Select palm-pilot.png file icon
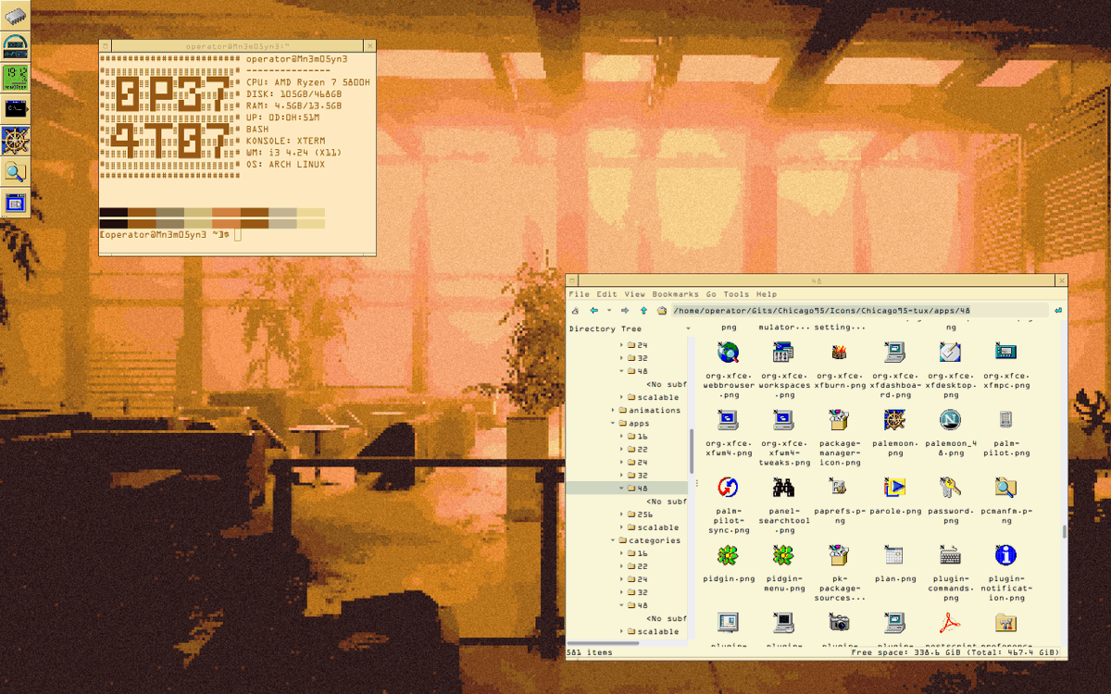The height and width of the screenshot is (694, 1111). click(1005, 420)
